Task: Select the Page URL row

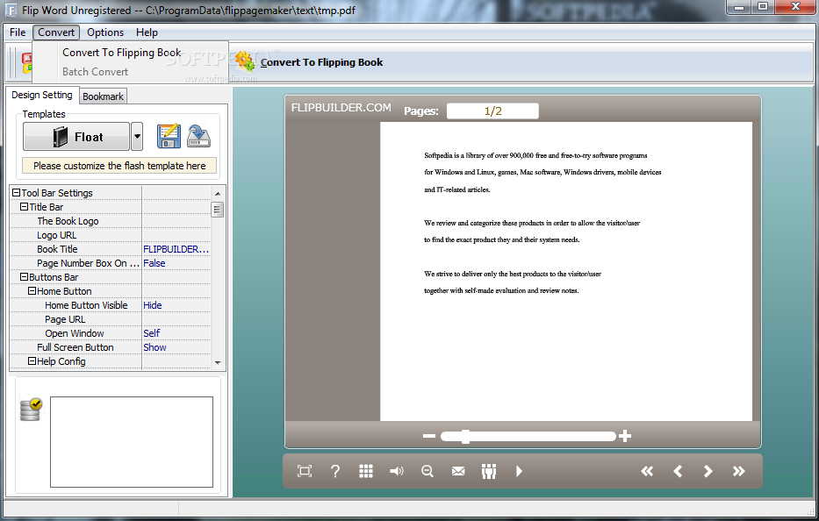Action: [111, 319]
